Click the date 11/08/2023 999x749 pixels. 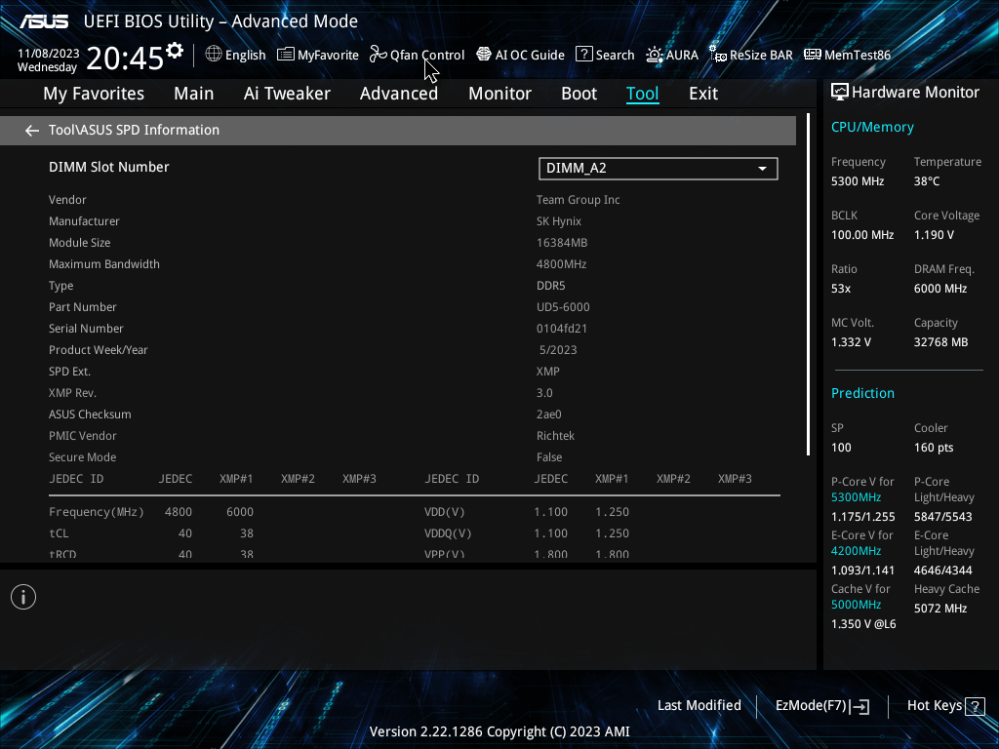(49, 53)
